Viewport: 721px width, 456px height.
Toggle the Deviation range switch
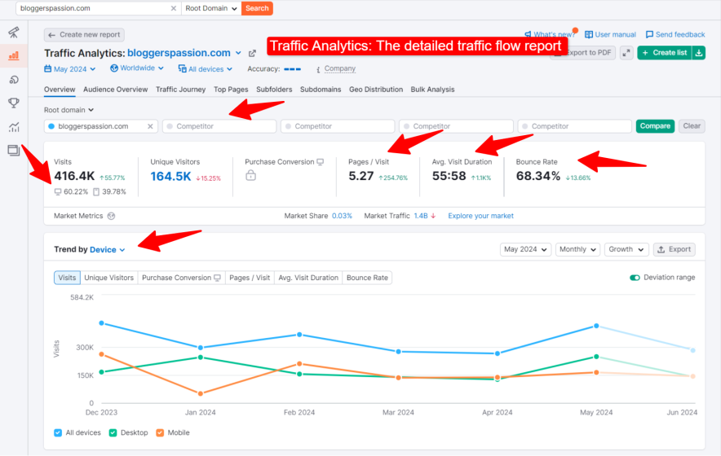pyautogui.click(x=635, y=278)
